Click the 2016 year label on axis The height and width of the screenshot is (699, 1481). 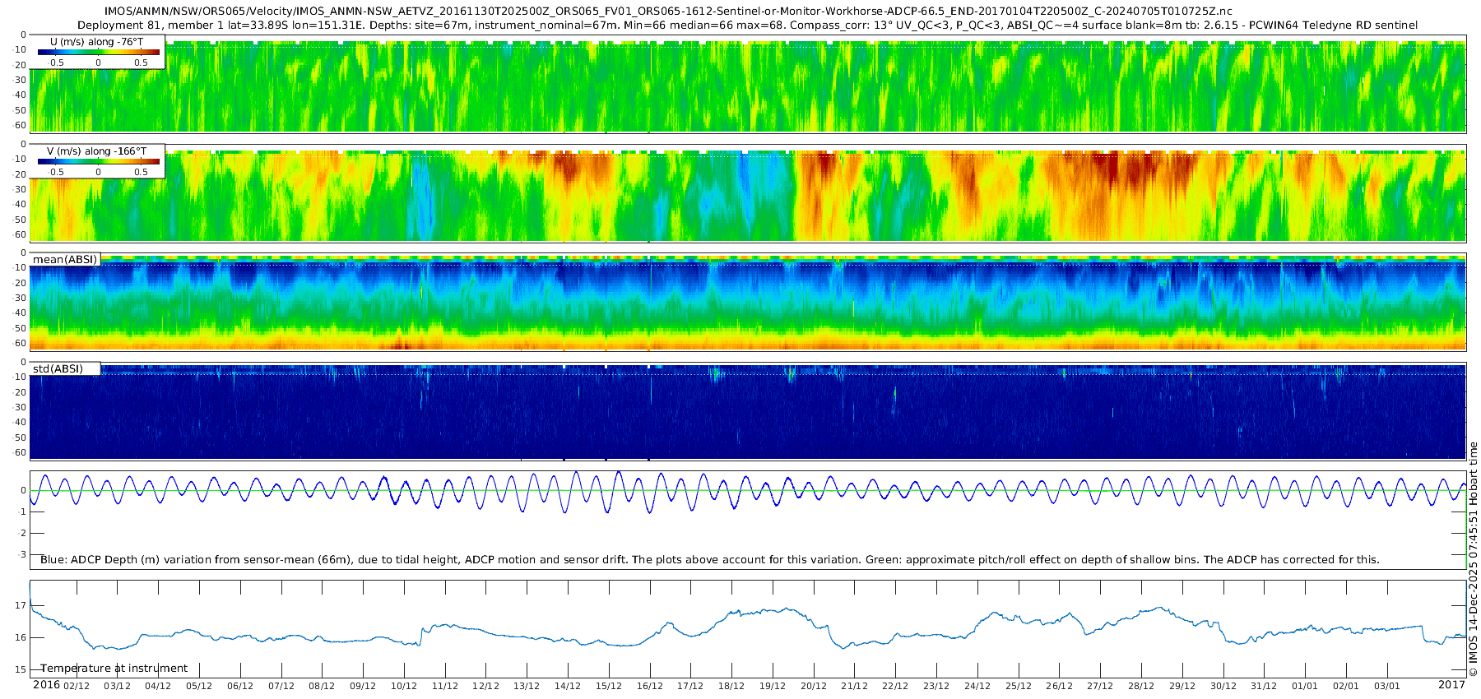pos(46,684)
